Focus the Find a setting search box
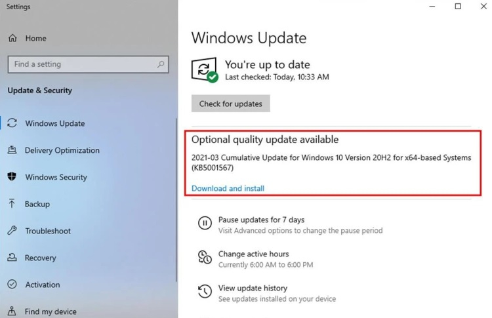The image size is (492, 318). 82,64
